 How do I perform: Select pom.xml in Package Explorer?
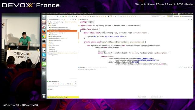(x=52, y=50)
